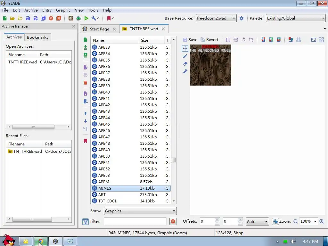This screenshot has width=328, height=246.
Task: Click the Open Archive folder icon
Action: [12, 18]
